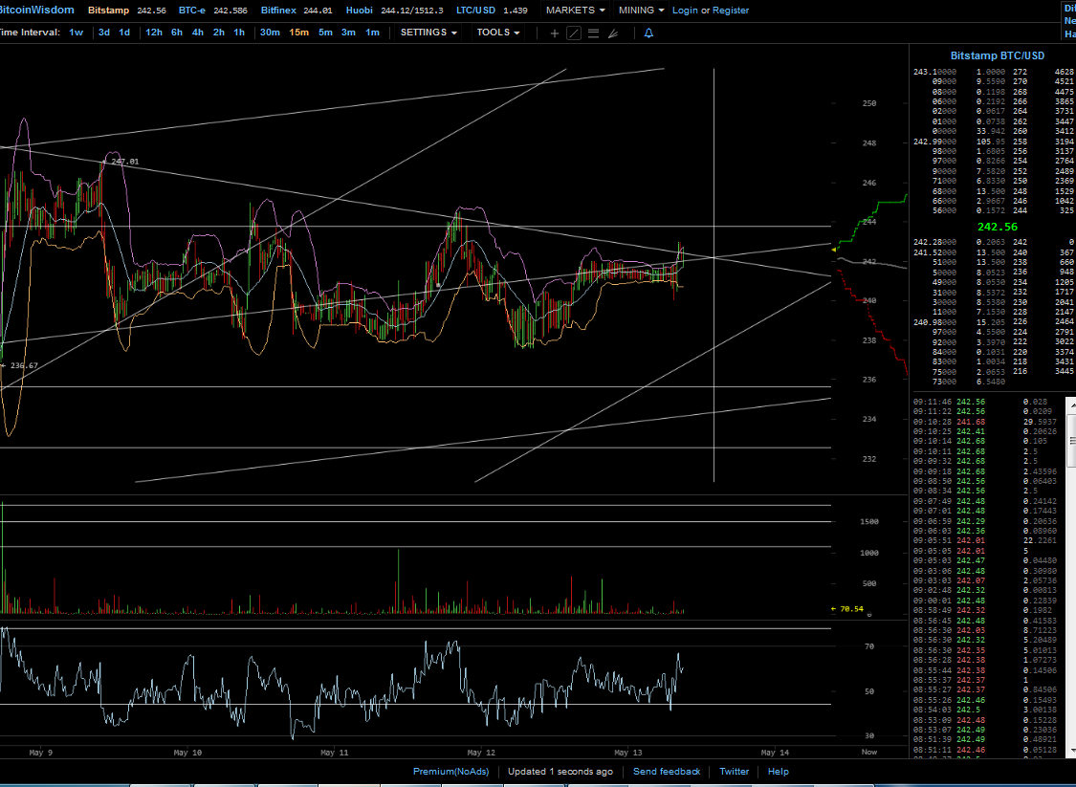Screen dimensions: 1076x787
Task: Click the Send feedback link
Action: 667,771
